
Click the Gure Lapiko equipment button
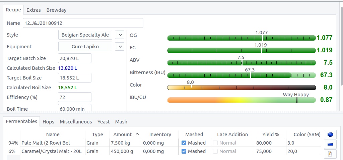pyautogui.click(x=85, y=47)
